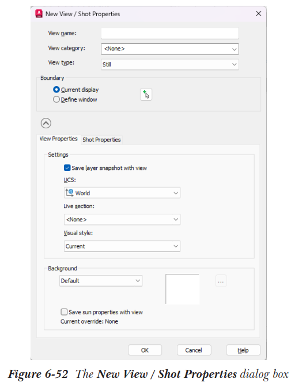Switch to the Shot Properties tab
This screenshot has height=386, width=291.
101,140
